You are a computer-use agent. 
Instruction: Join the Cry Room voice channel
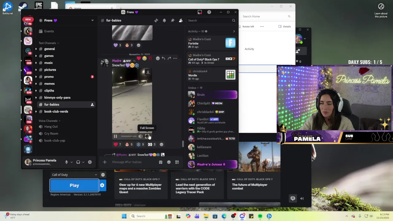pos(51,134)
